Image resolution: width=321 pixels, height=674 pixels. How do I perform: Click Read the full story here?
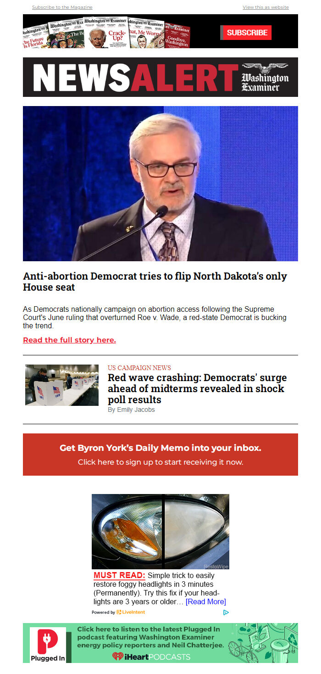point(69,340)
